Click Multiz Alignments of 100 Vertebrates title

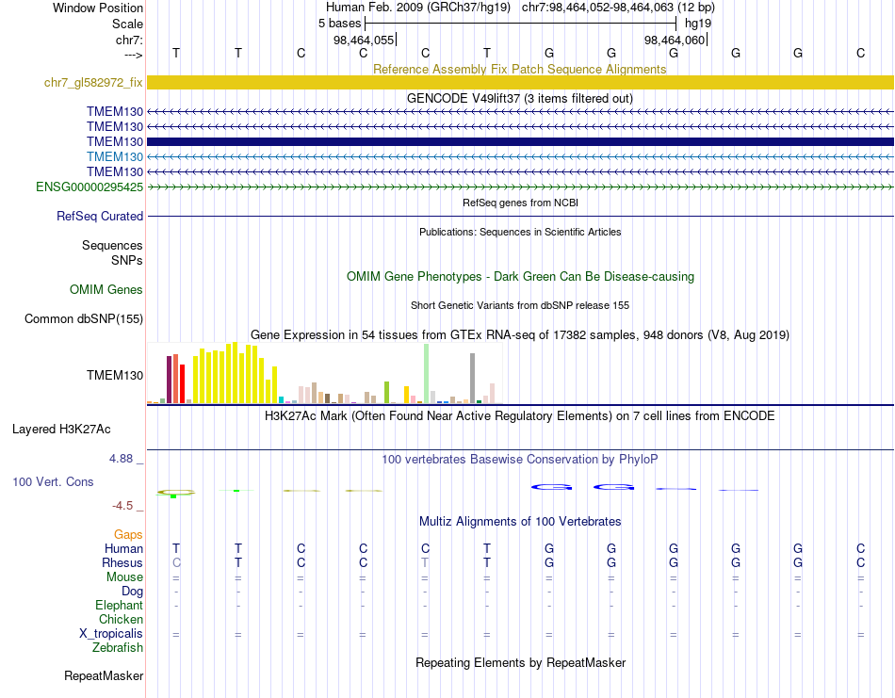pos(520,521)
